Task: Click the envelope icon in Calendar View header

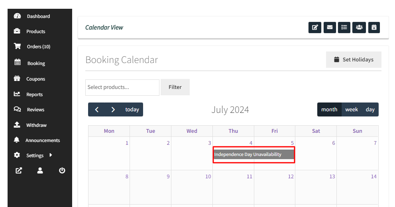Action: tap(330, 28)
